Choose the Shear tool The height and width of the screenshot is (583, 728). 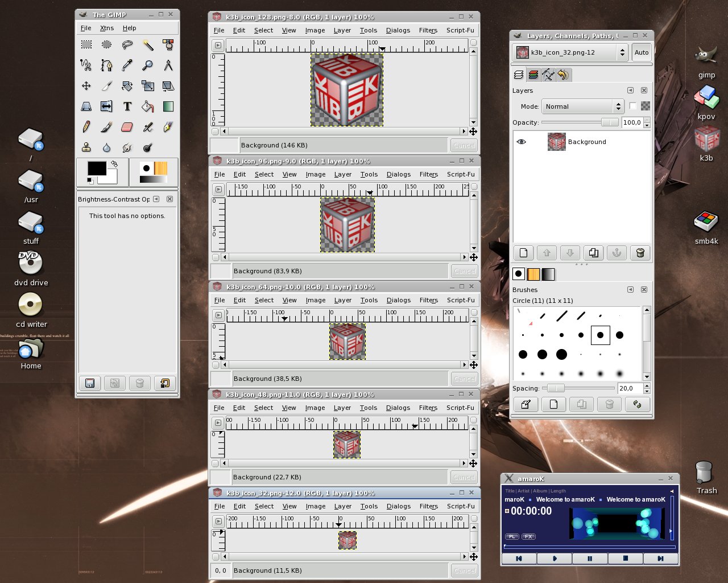168,85
